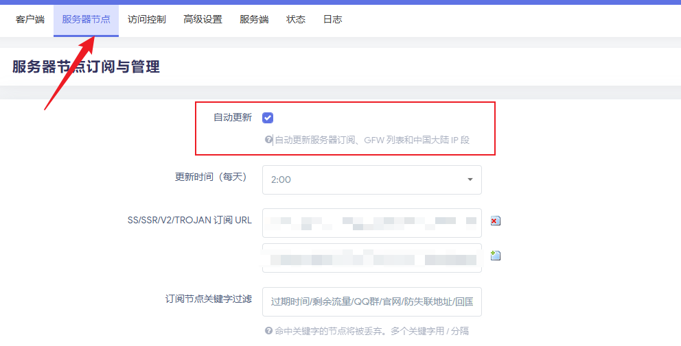
Task: View the 状态 tab
Action: point(296,20)
